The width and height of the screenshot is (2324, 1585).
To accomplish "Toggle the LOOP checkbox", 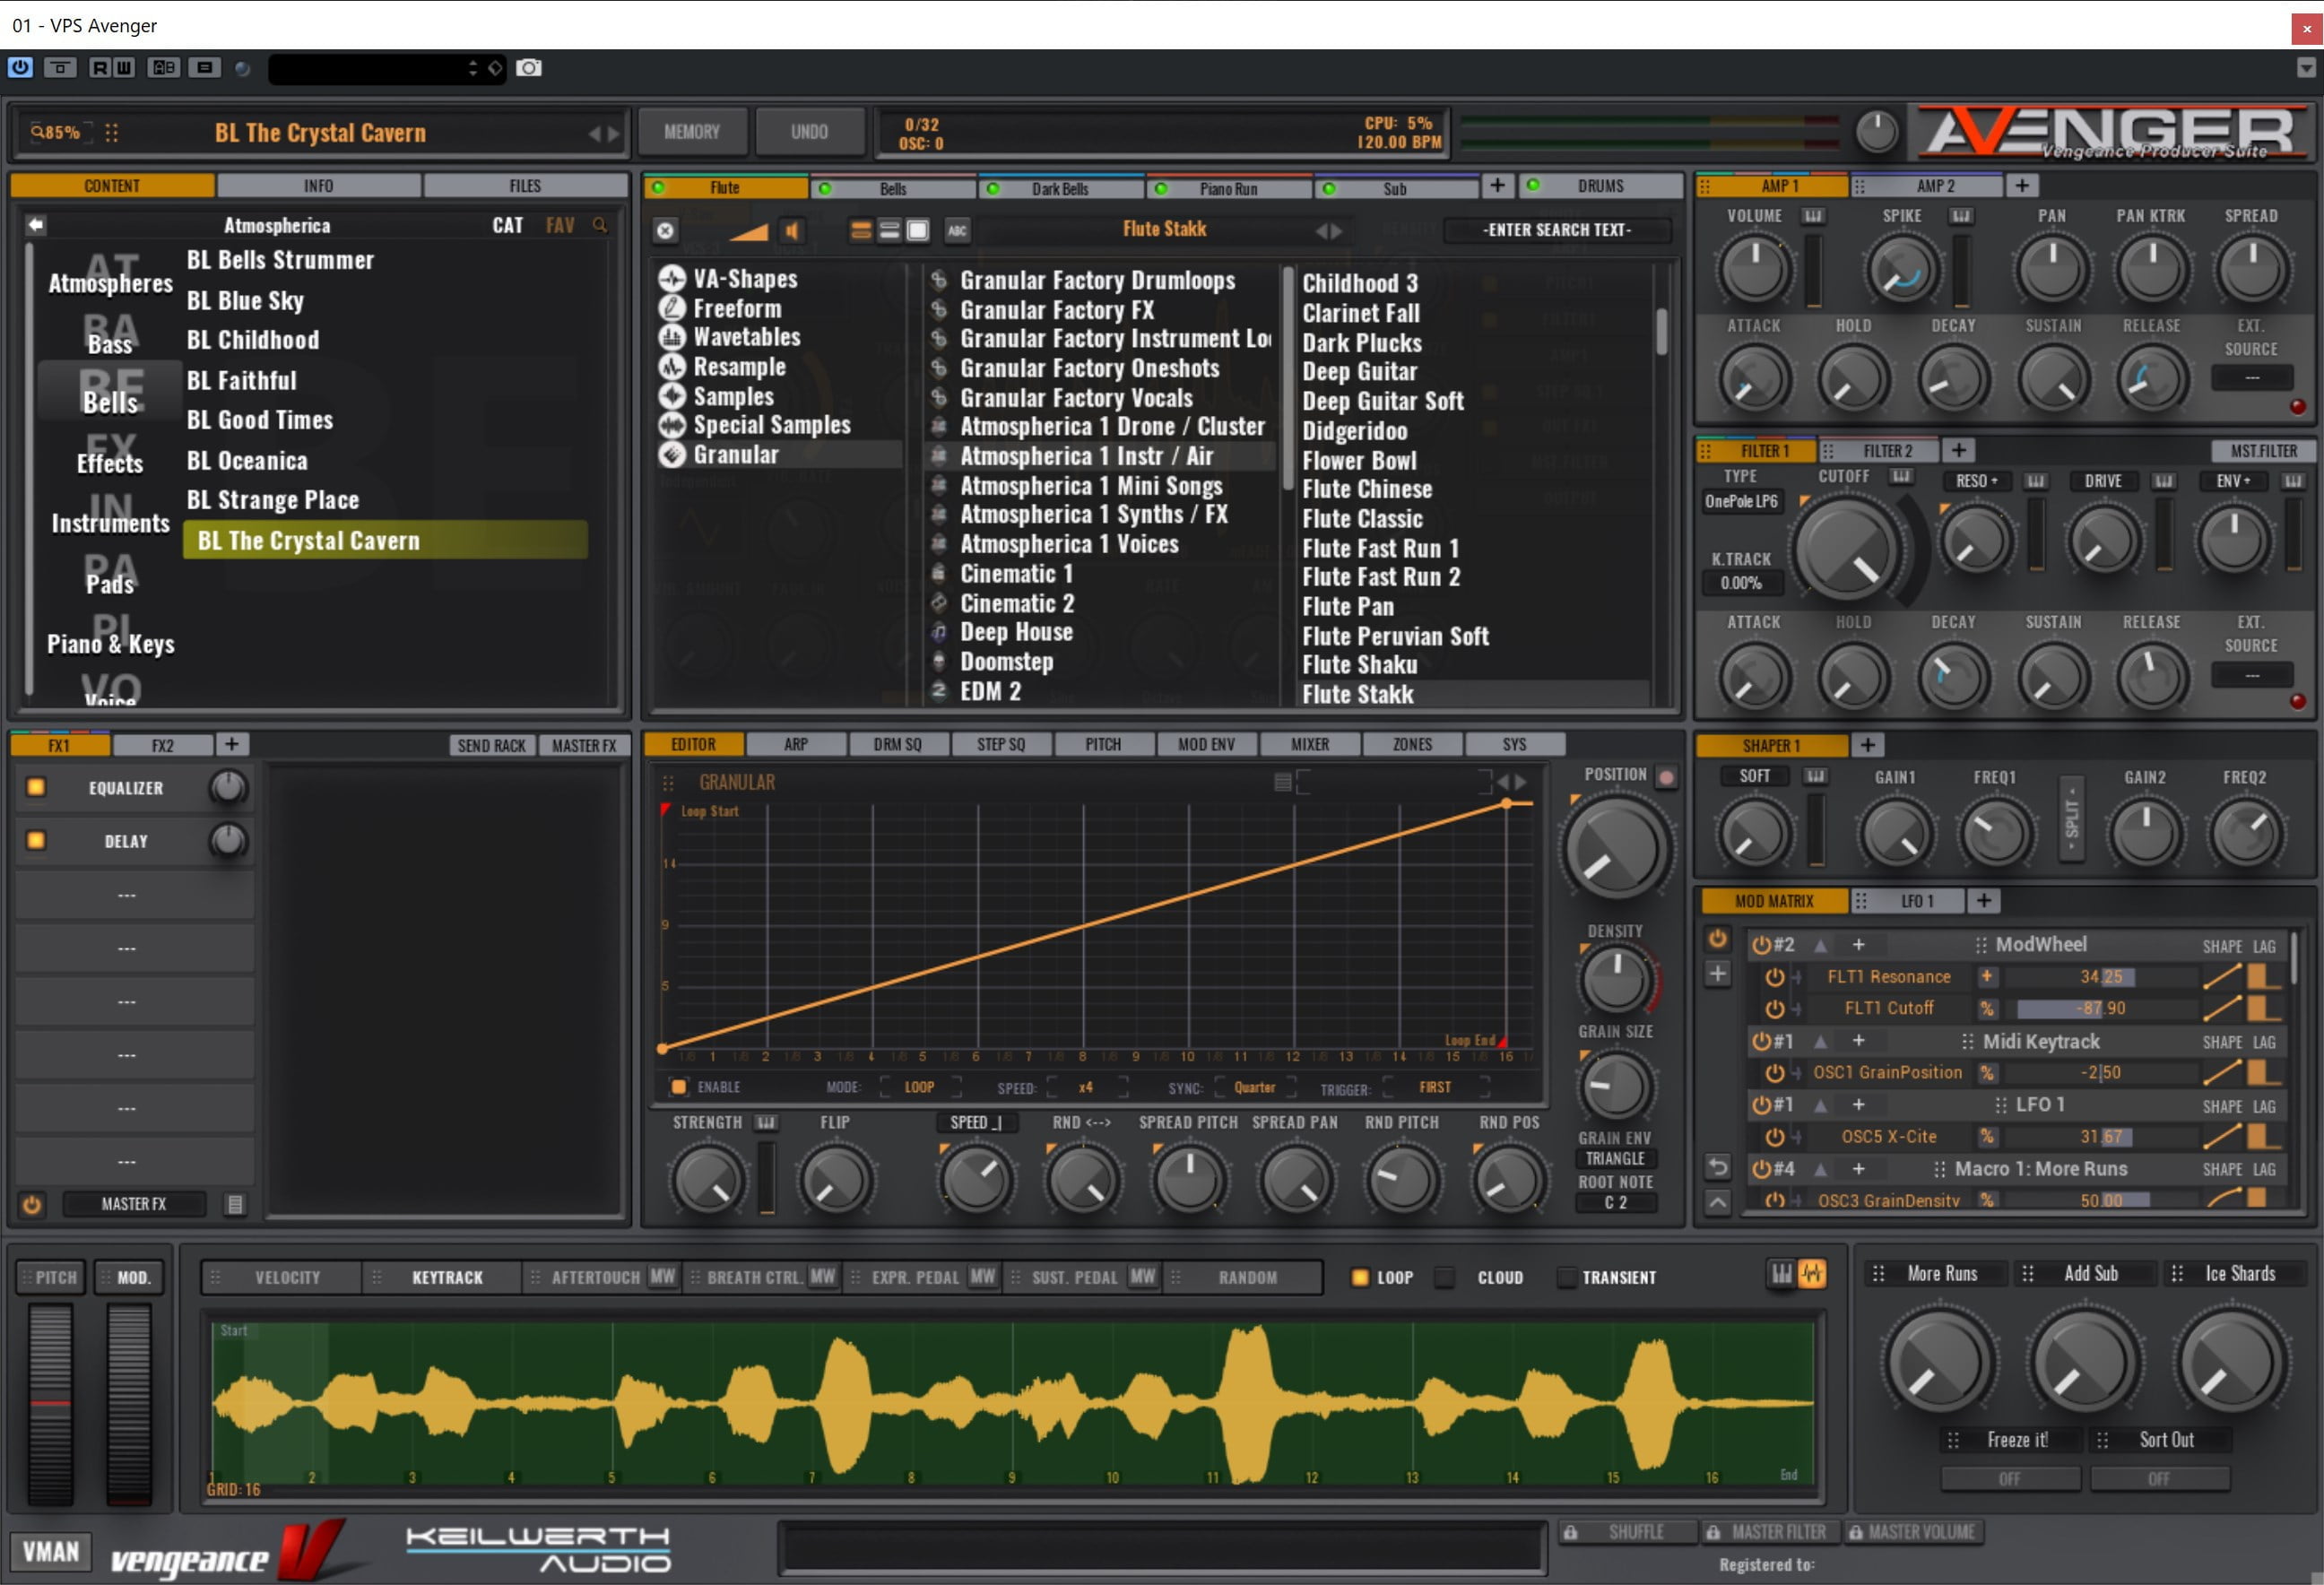I will 1359,1277.
